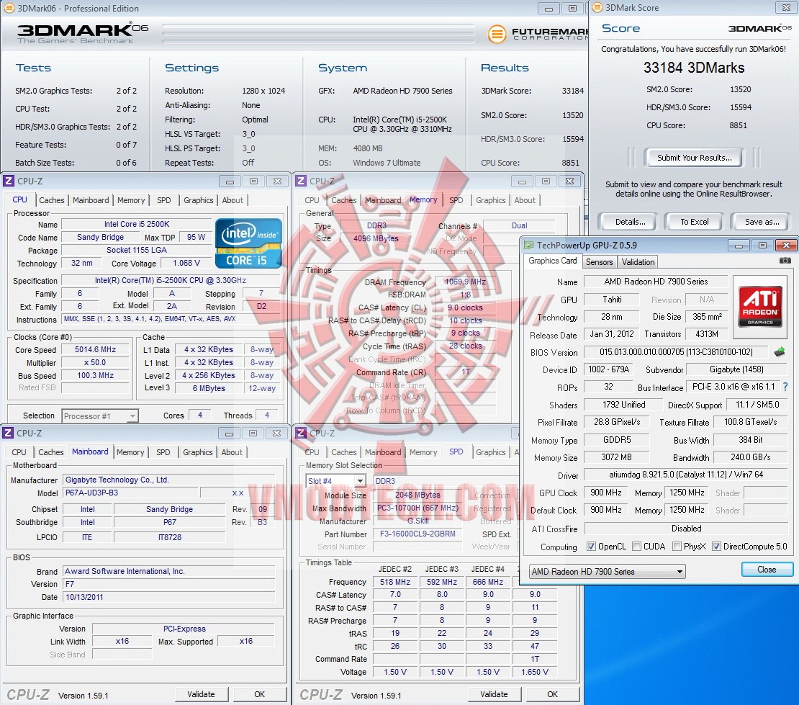
Task: Click the Multiplier x 50.0 value
Action: pyautogui.click(x=95, y=362)
